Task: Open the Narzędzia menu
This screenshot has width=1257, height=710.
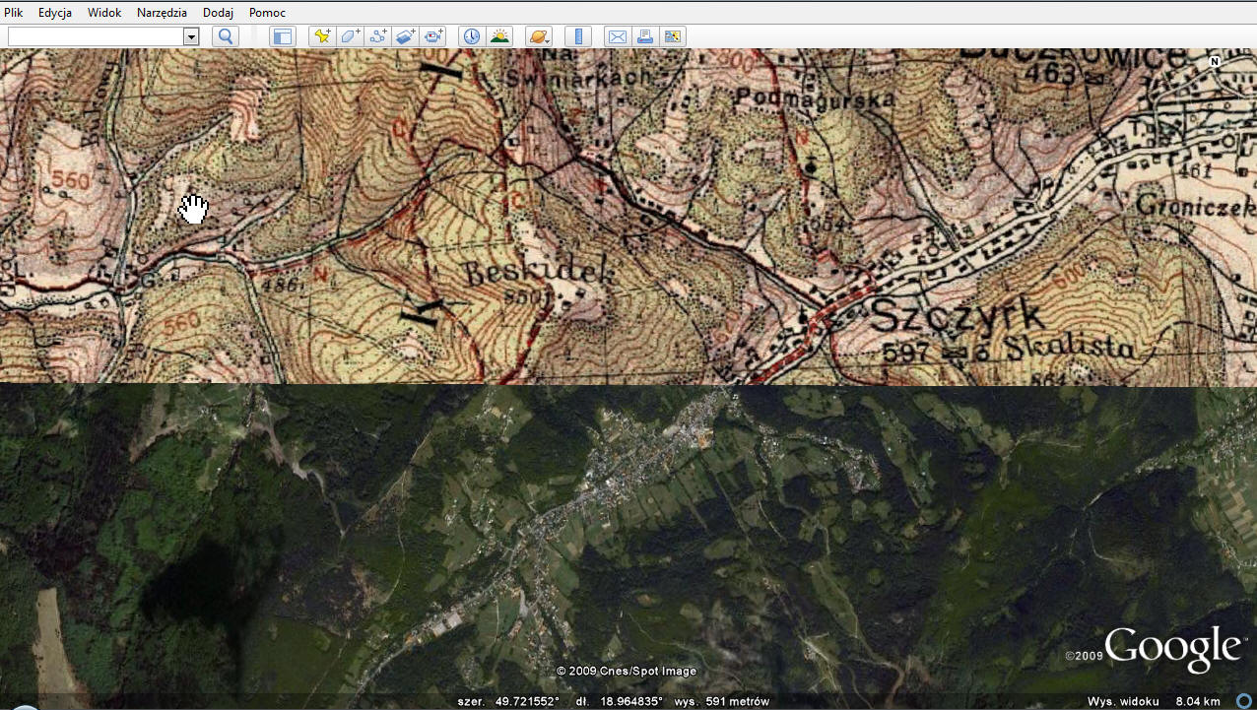Action: 163,13
